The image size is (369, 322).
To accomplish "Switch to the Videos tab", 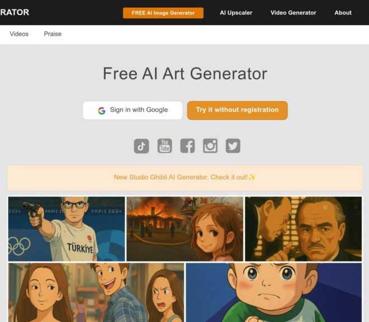I will [19, 34].
